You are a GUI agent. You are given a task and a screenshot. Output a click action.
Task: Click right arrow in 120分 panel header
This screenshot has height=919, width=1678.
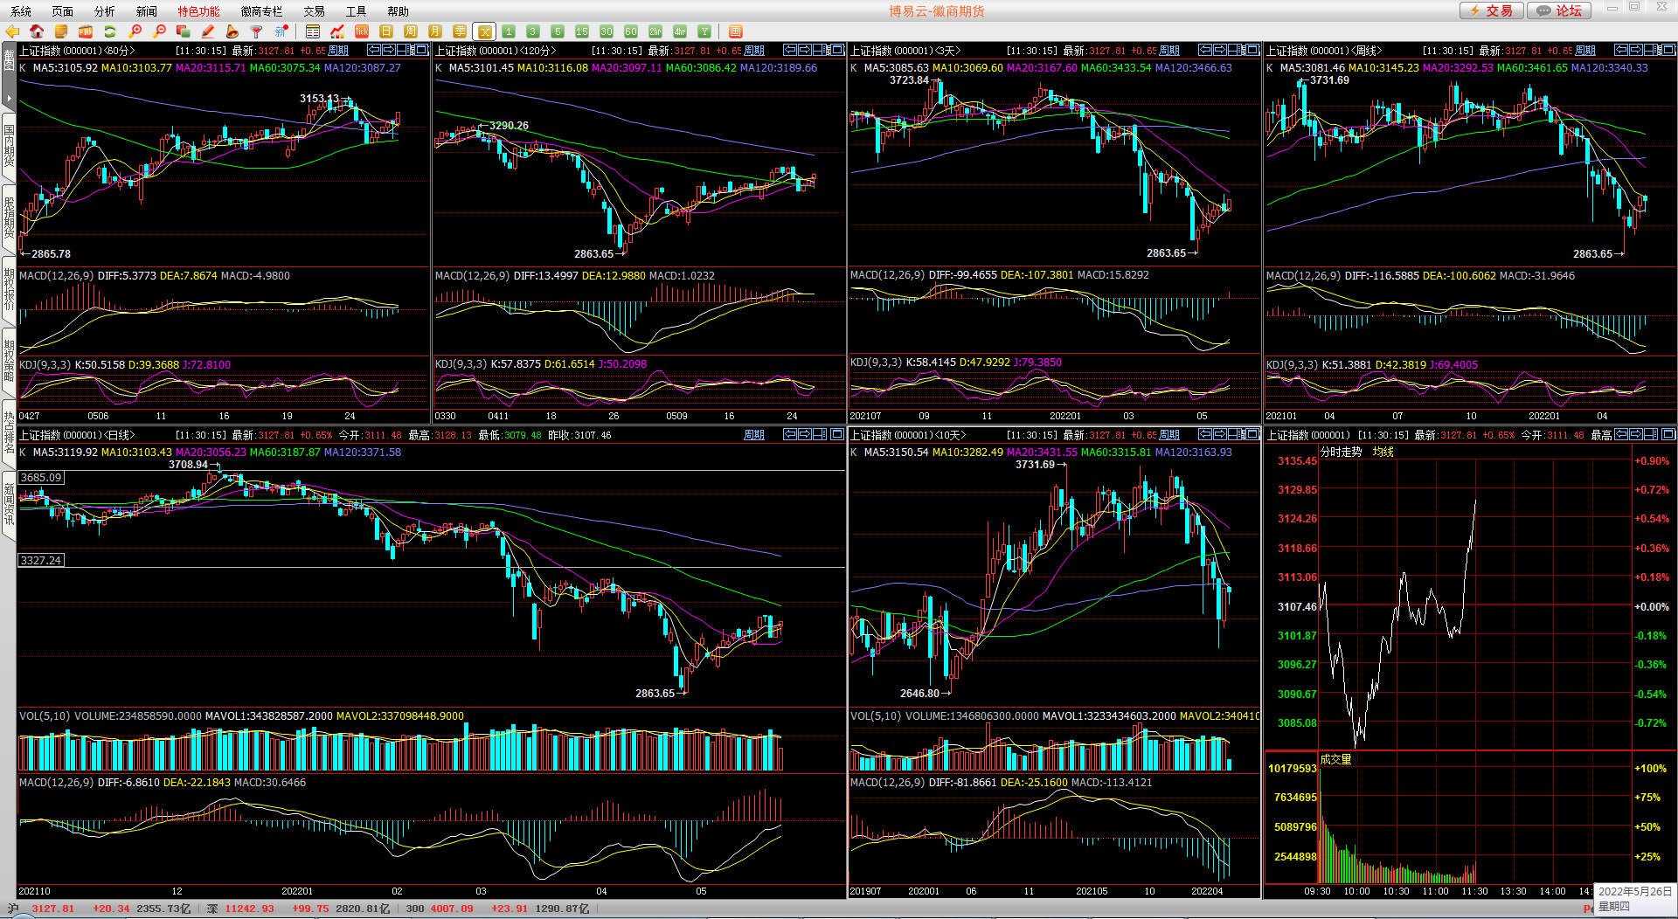coord(805,50)
